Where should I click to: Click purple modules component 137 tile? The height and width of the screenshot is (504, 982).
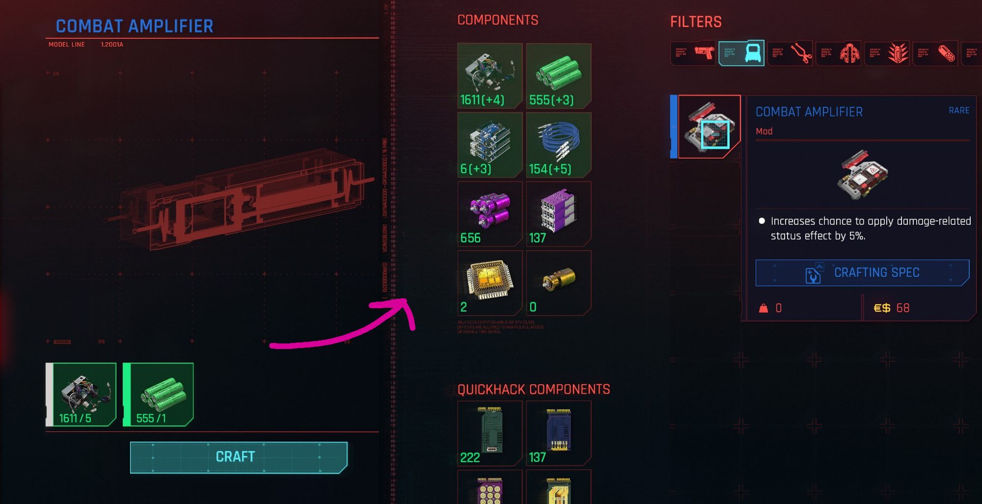[x=559, y=214]
